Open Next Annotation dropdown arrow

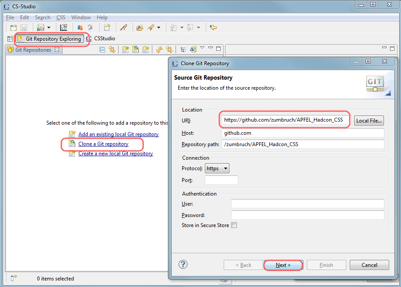(x=182, y=28)
